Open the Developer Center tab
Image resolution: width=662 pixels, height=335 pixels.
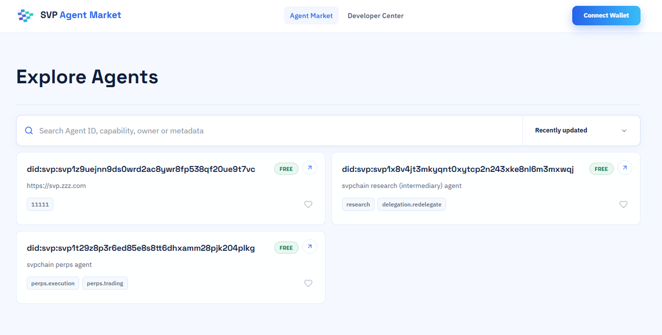[x=376, y=15]
